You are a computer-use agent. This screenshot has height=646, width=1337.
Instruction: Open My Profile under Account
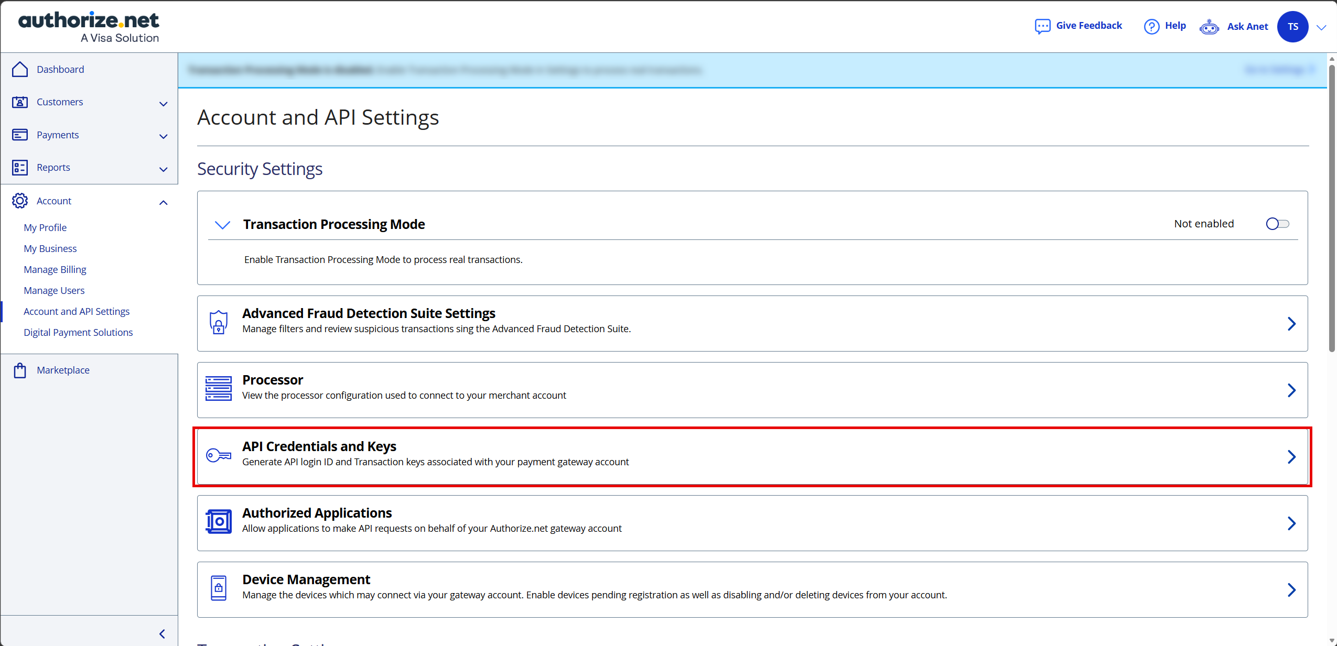tap(45, 227)
